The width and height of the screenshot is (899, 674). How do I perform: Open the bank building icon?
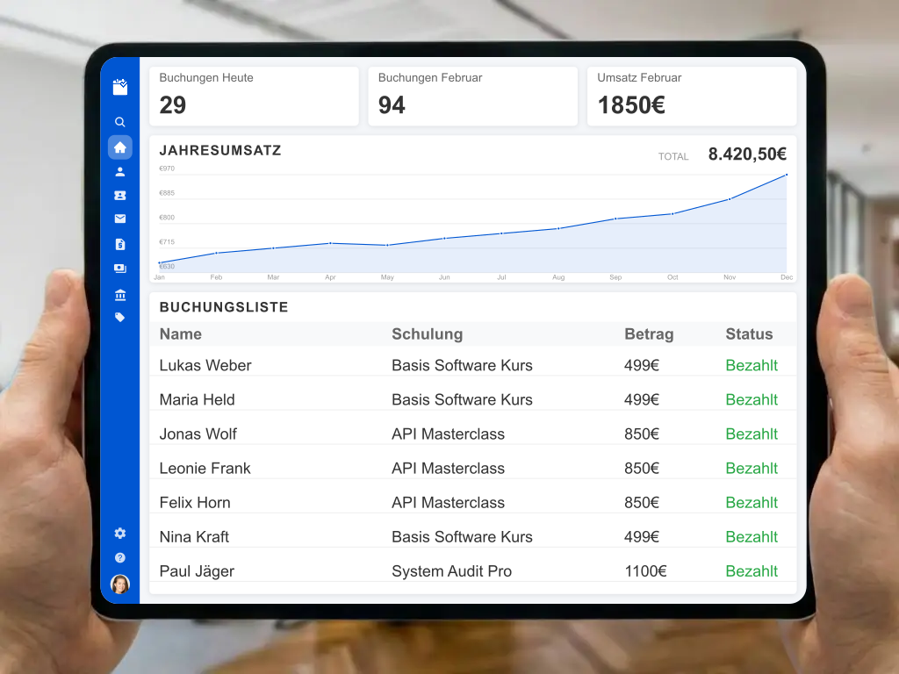[120, 294]
